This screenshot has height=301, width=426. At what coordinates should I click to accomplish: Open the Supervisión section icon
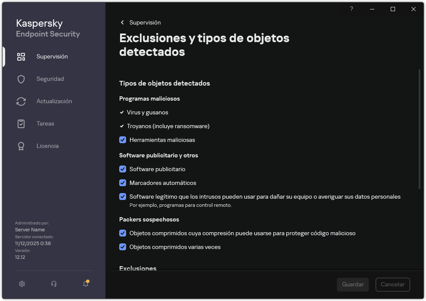(21, 56)
